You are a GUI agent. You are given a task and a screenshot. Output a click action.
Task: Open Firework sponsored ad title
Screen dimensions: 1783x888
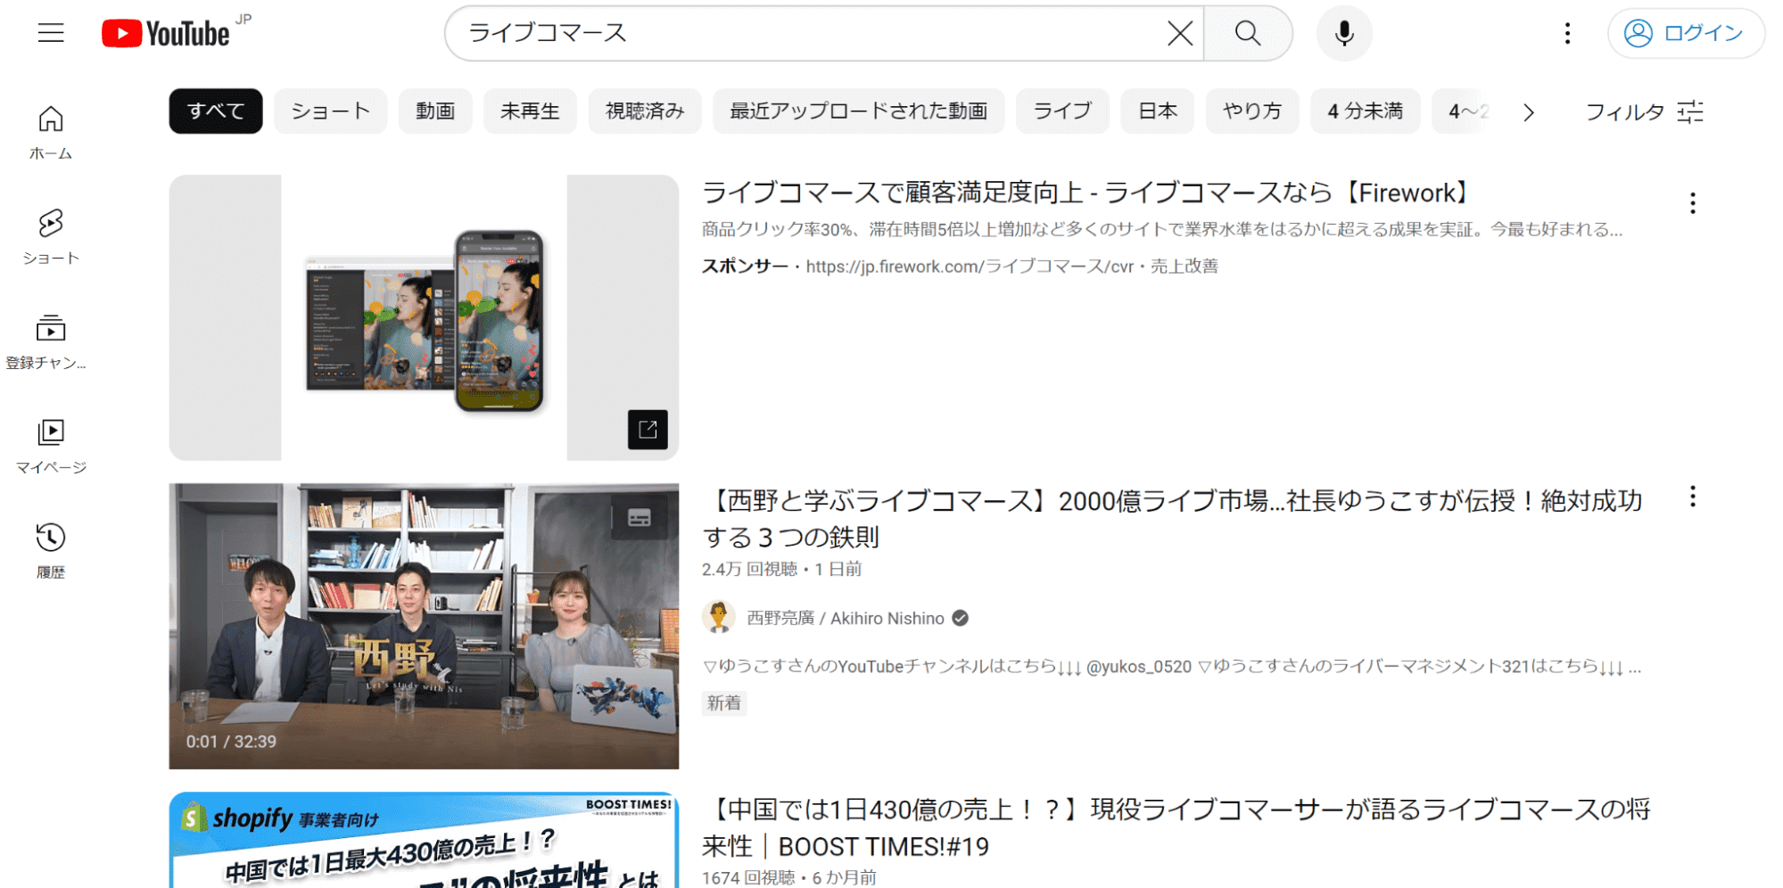point(1085,193)
